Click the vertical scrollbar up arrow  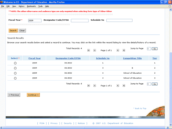pyautogui.click(x=171, y=10)
